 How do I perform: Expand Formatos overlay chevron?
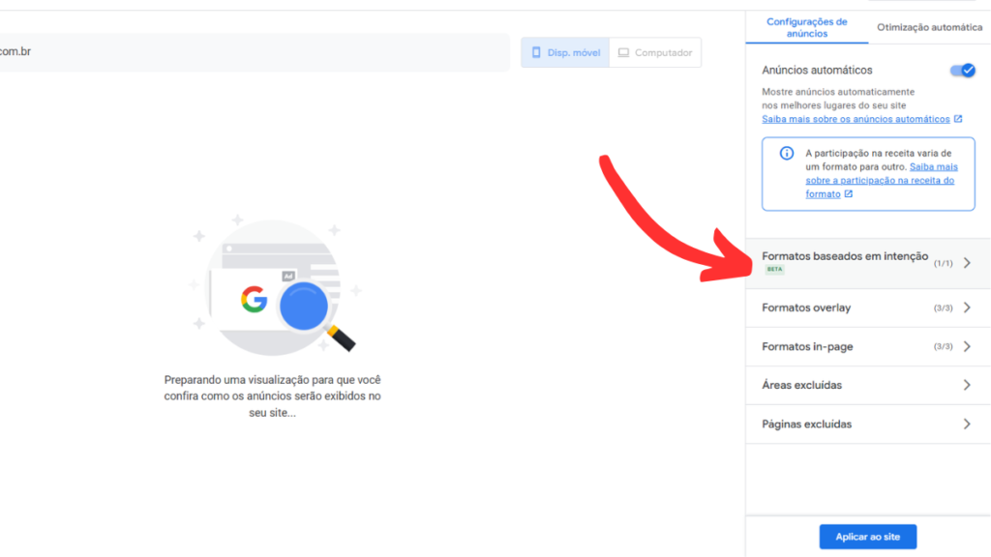(x=967, y=308)
